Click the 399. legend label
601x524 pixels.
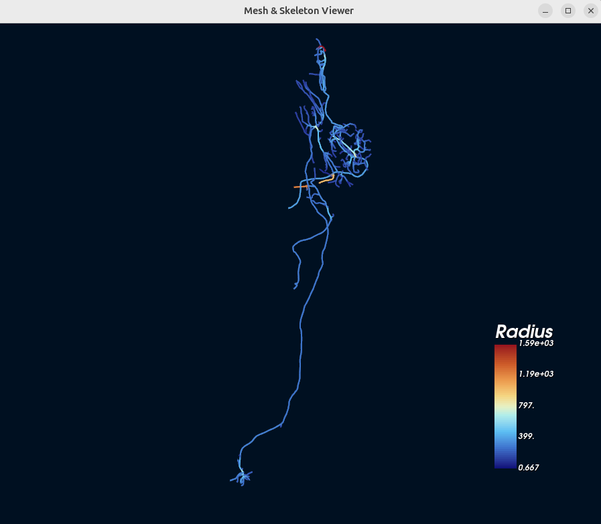526,436
